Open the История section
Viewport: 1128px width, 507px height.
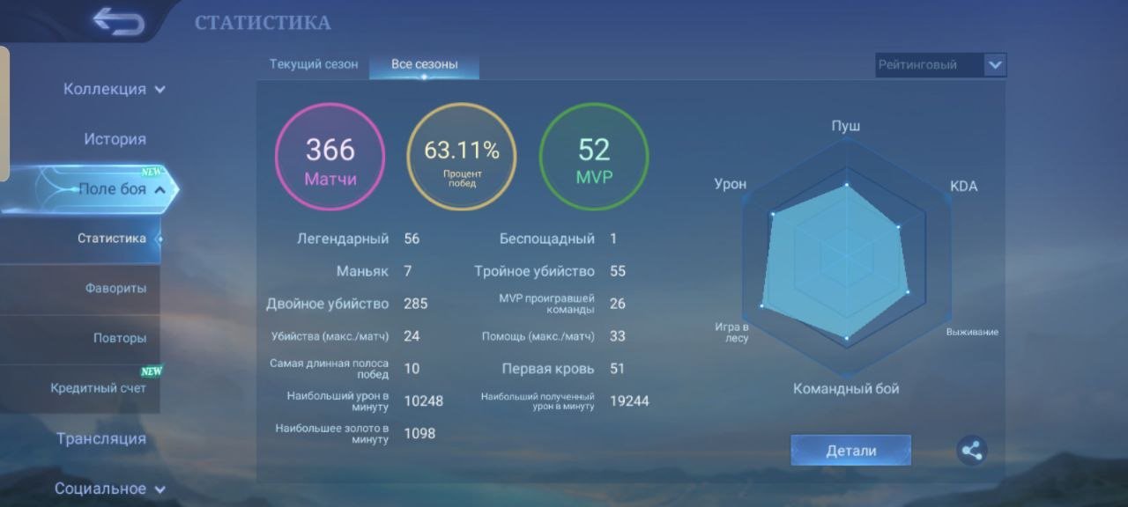tap(115, 139)
